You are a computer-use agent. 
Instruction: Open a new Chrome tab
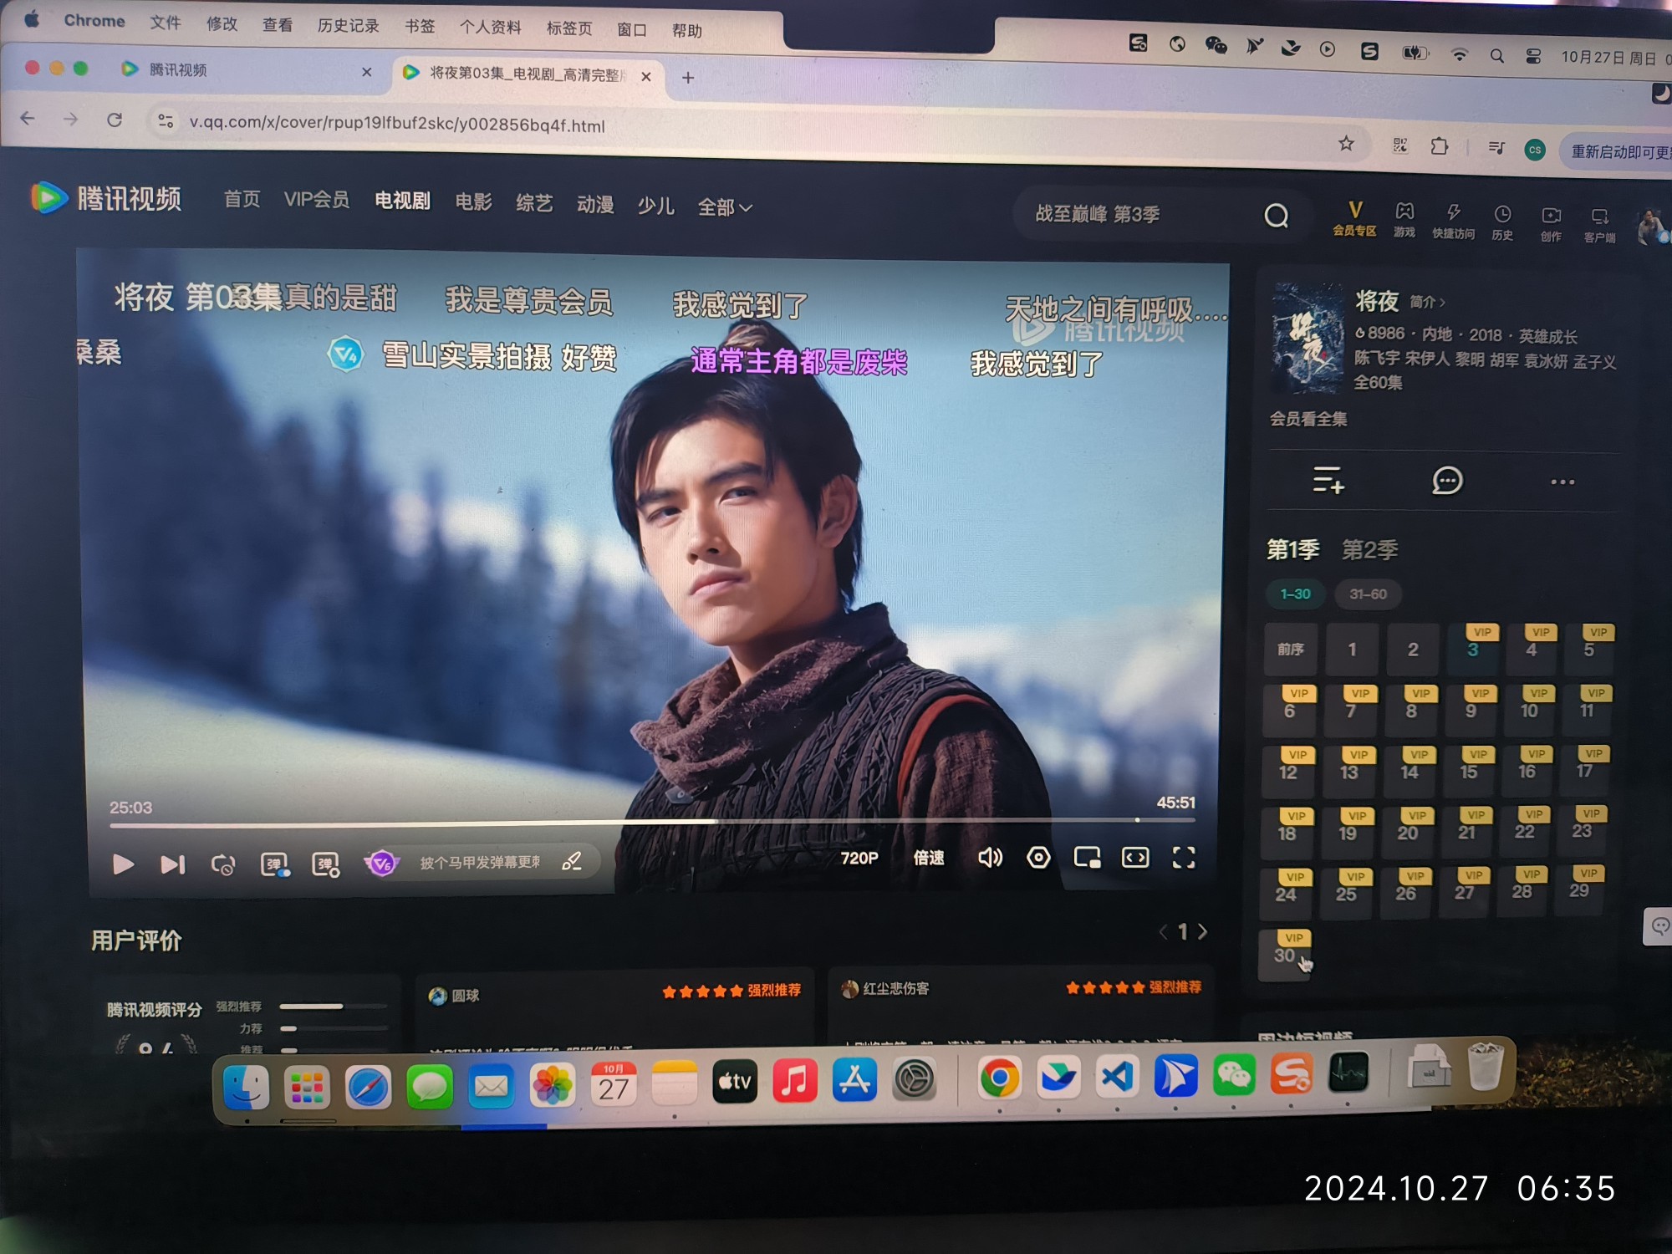688,78
